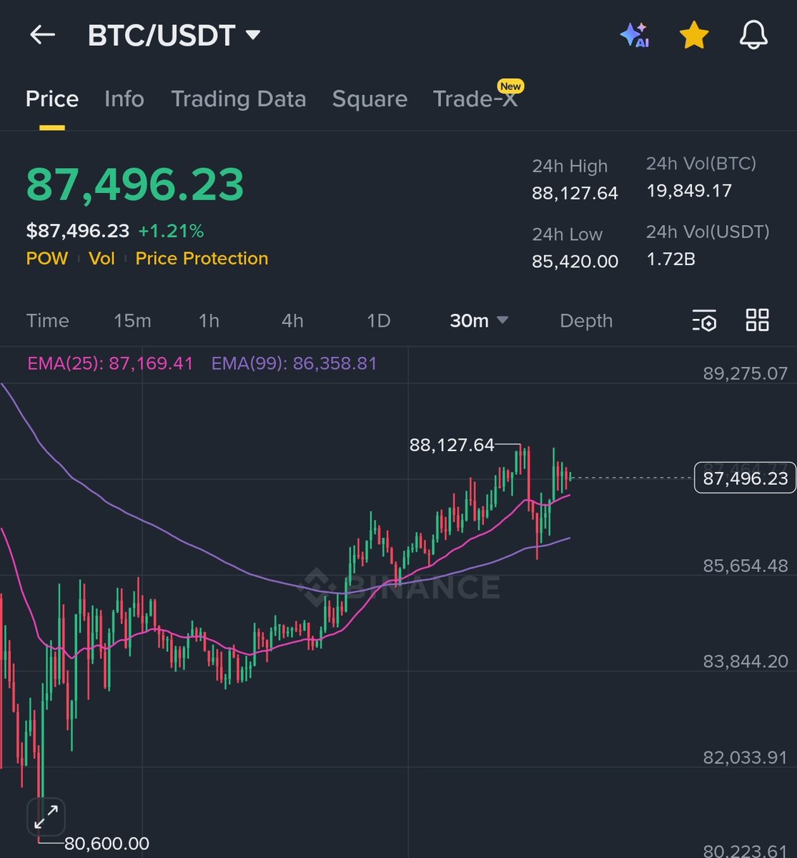Screen dimensions: 797x858
Task: Expand chart to fullscreen with arrows icon
Action: click(x=46, y=817)
